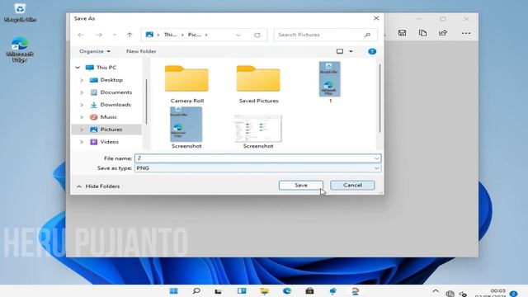Select the blue desktop Screenshot thumbnail
Viewport: 528px width, 297px height.
pyautogui.click(x=186, y=128)
